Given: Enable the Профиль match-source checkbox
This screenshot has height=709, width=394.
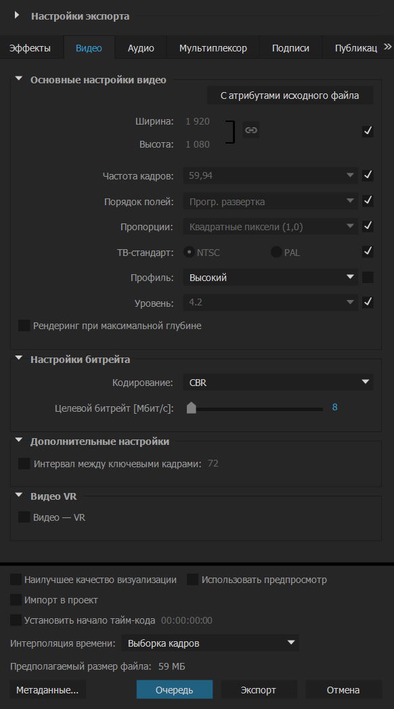Looking at the screenshot, I should coord(368,277).
